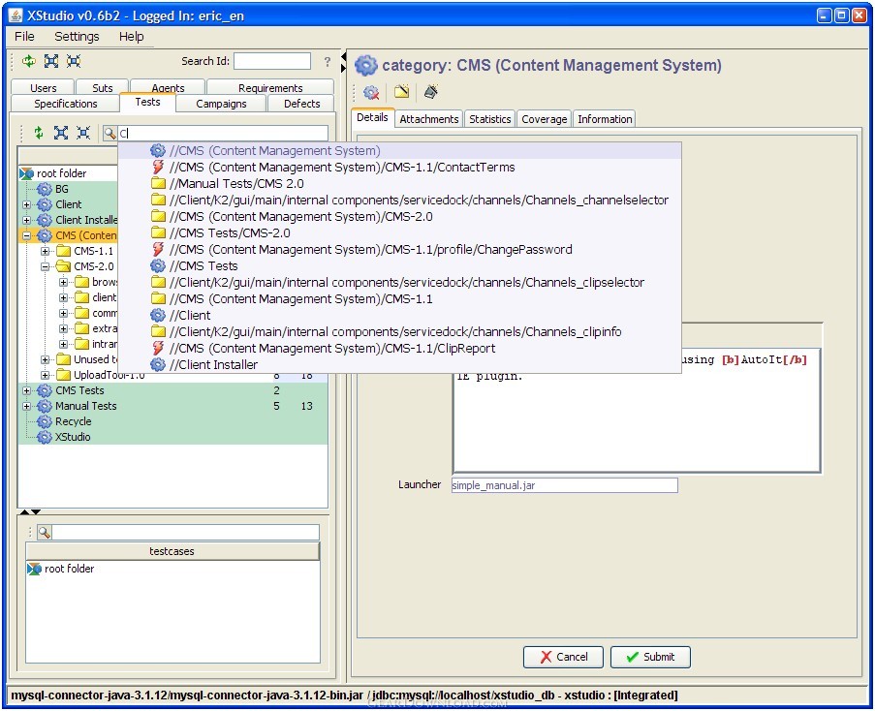Image resolution: width=875 pixels, height=711 pixels.
Task: Select suggestion ending with Channels_clipinfo
Action: (x=399, y=332)
